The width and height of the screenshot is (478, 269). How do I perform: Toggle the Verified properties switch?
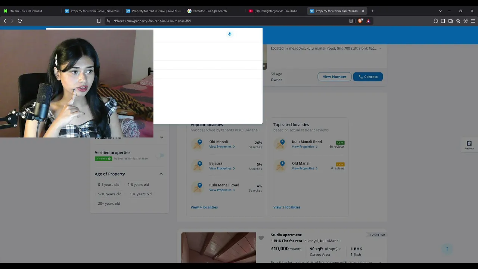point(161,155)
